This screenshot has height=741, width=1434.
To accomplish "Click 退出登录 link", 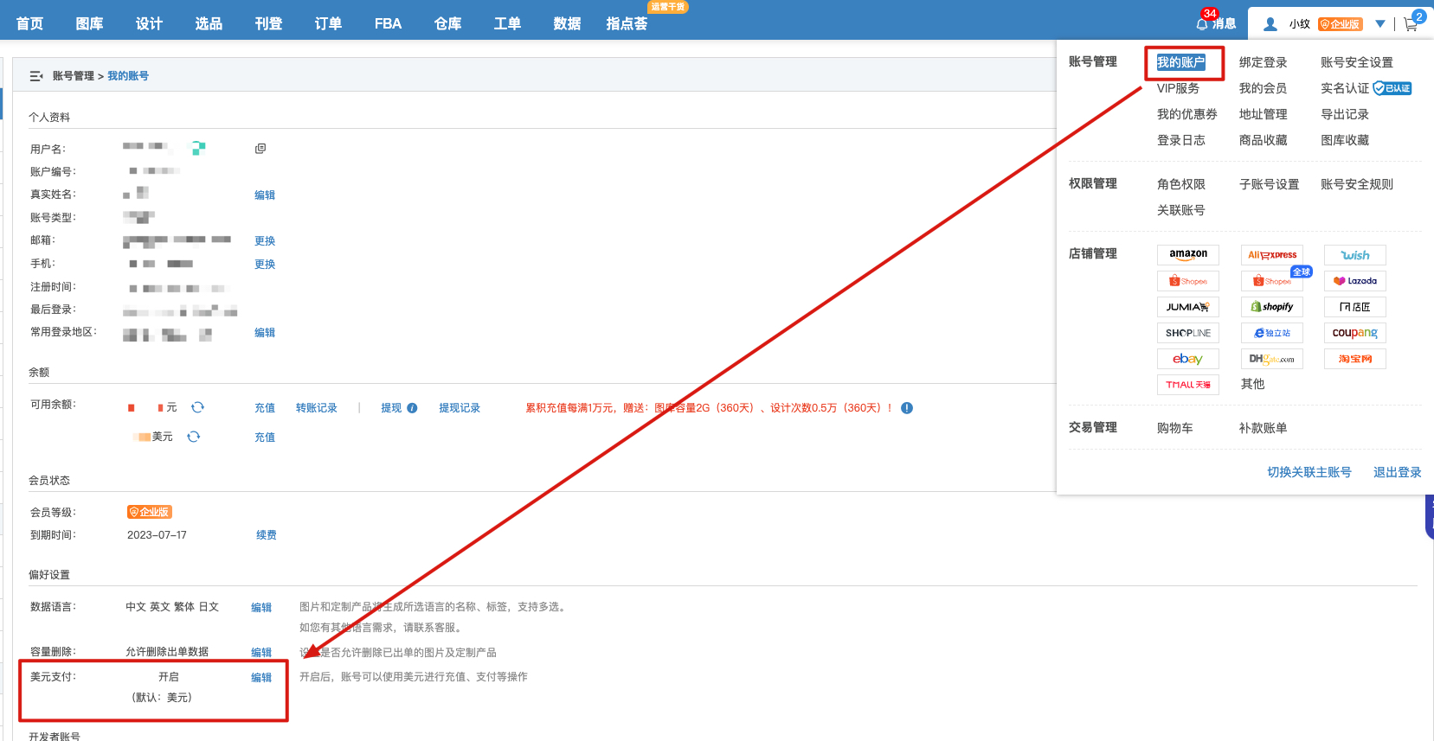I will pyautogui.click(x=1398, y=472).
